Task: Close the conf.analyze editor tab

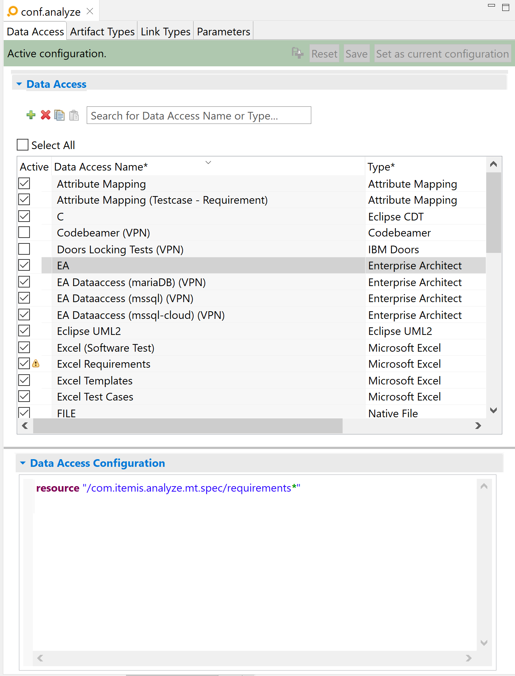Action: click(x=90, y=11)
